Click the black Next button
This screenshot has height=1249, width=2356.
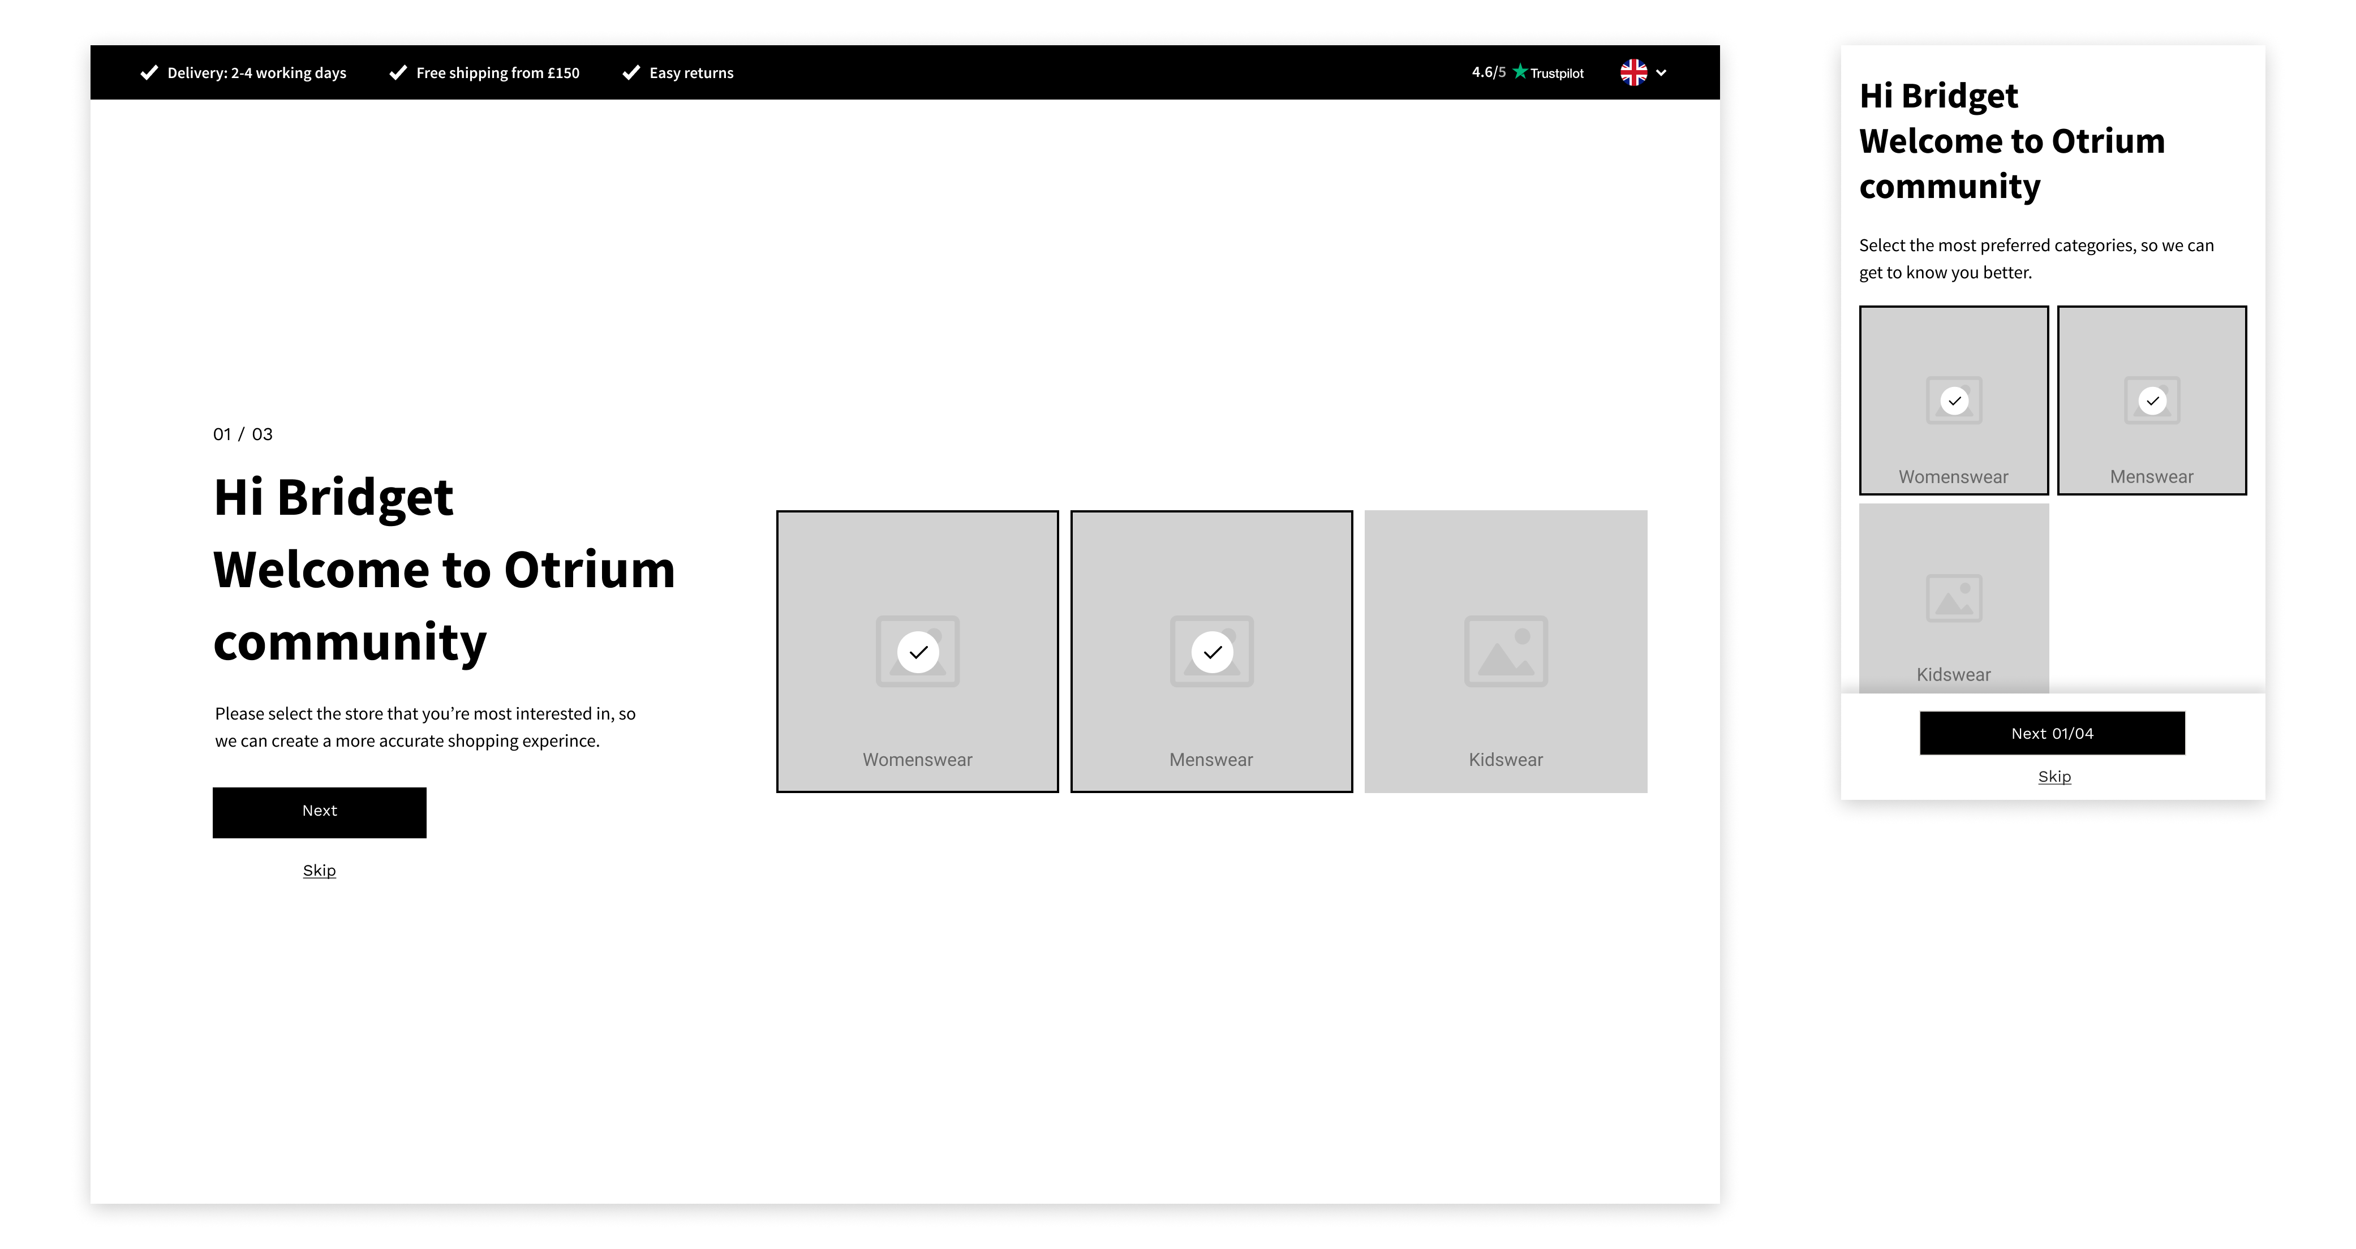pyautogui.click(x=319, y=812)
